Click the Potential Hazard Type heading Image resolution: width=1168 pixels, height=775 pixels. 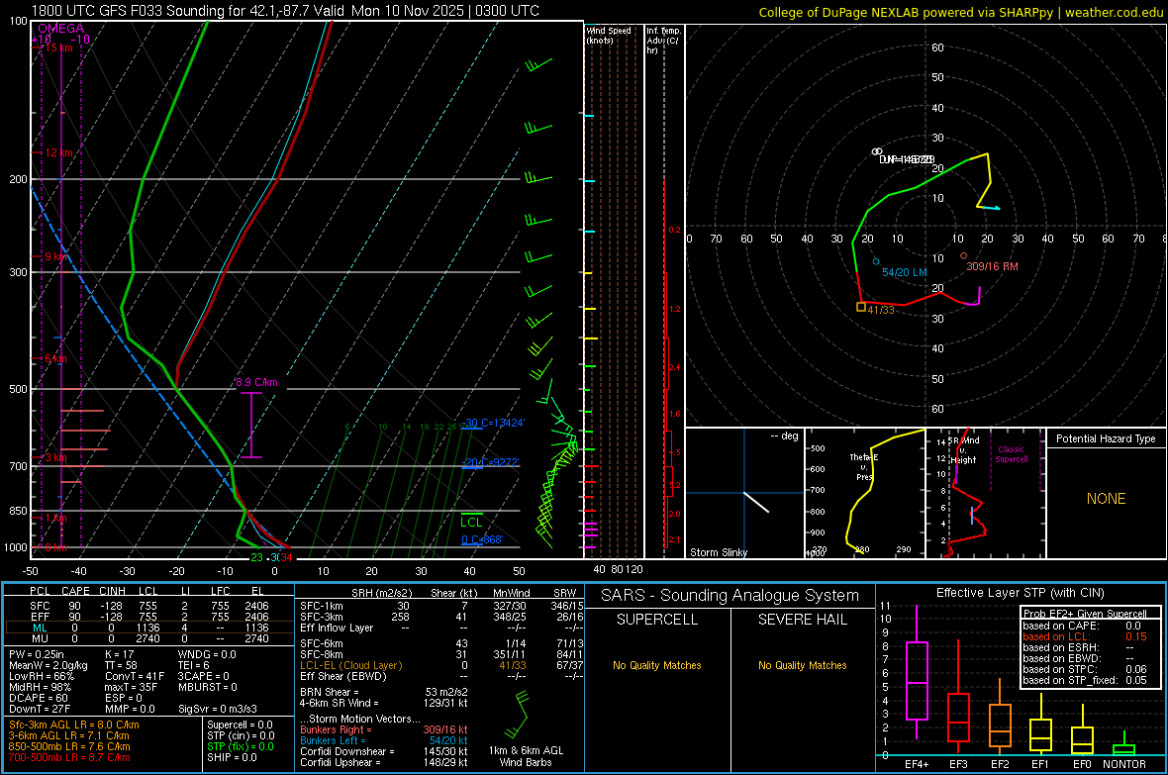[1106, 438]
